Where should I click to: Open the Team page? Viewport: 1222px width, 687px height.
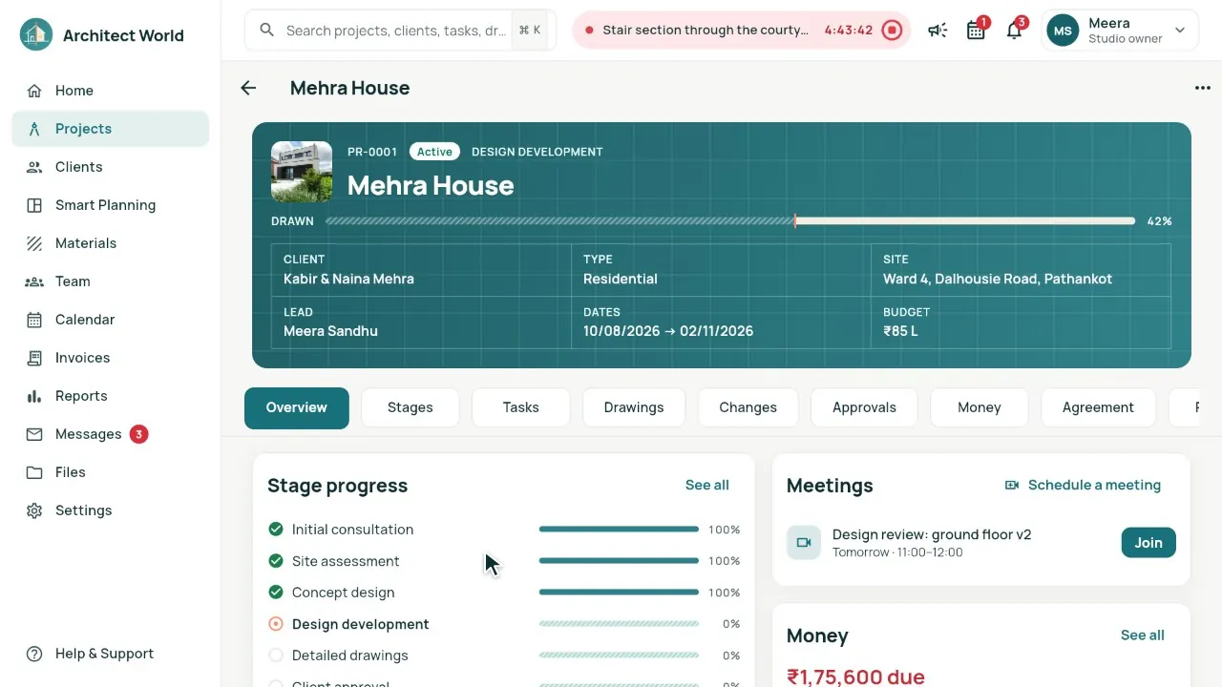point(110,281)
